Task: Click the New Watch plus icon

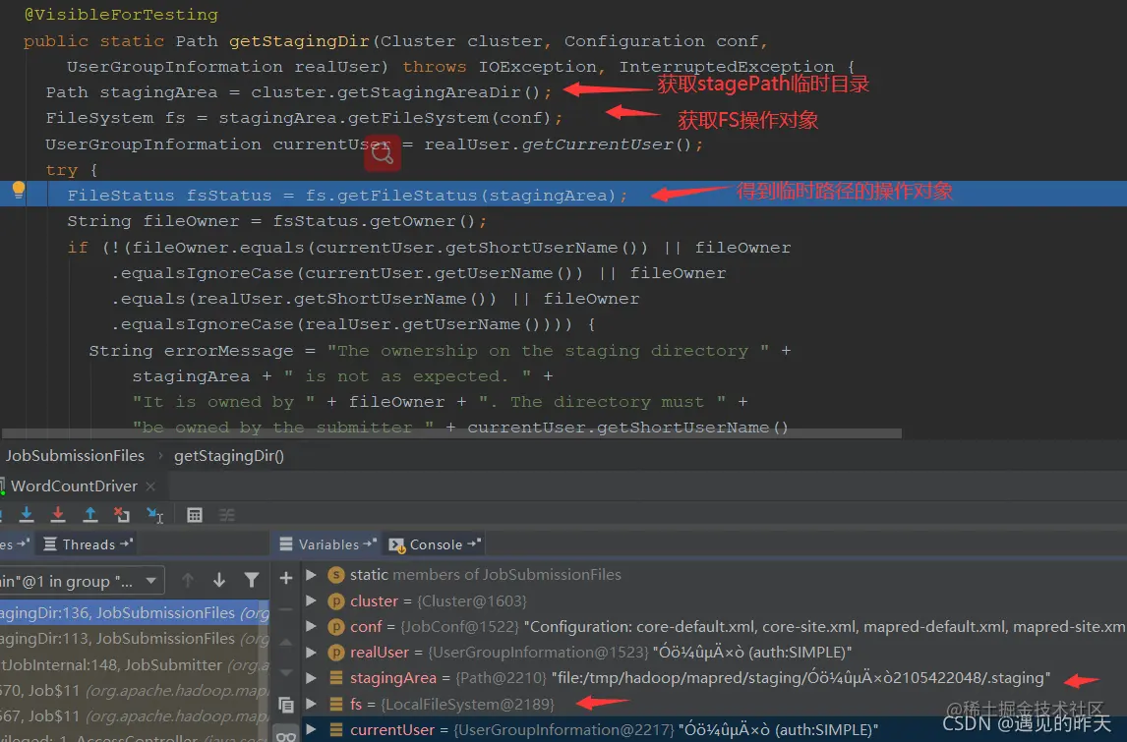Action: [286, 578]
